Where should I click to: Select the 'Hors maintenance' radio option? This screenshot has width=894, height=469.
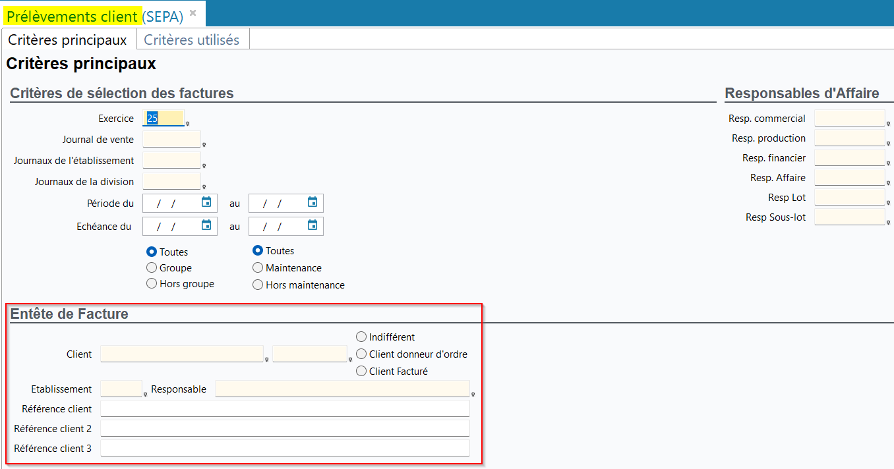(x=258, y=285)
